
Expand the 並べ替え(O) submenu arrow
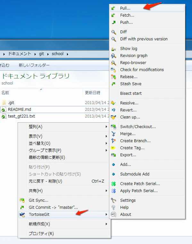coord(106,143)
